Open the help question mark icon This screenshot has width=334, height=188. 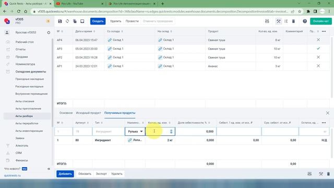click(x=305, y=21)
